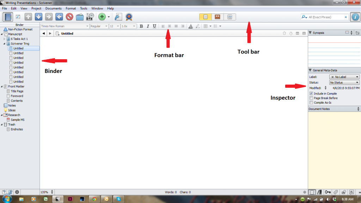The image size is (361, 203).
Task: Navigate back in editor history
Action: point(43,33)
